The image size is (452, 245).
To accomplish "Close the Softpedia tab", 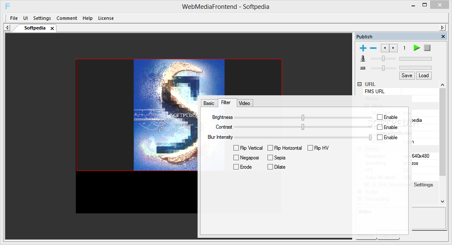I will tap(52, 28).
